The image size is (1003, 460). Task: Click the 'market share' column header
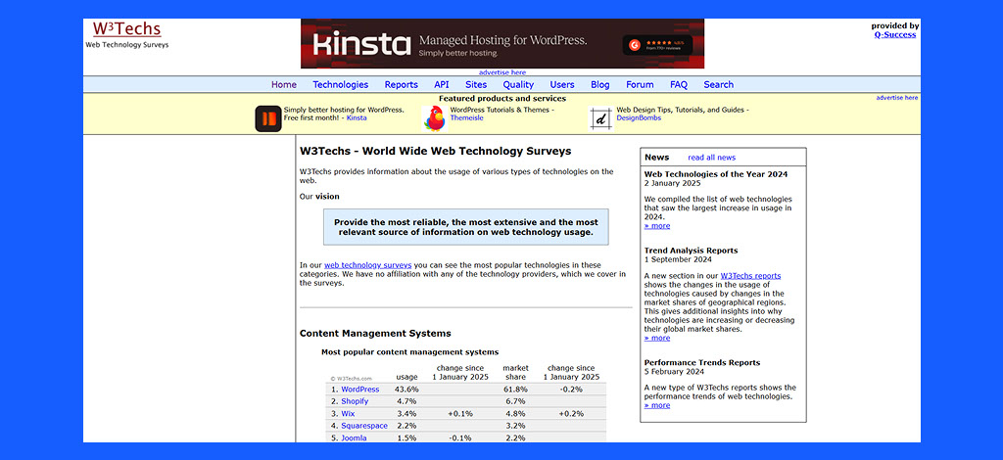(515, 373)
